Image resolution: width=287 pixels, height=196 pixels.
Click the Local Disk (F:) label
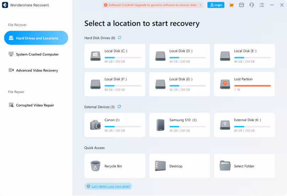pyautogui.click(x=115, y=79)
